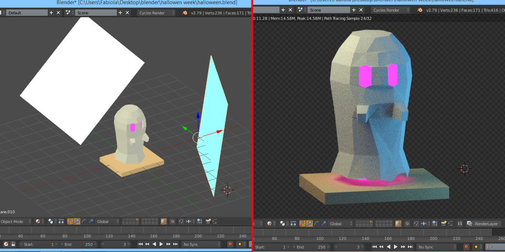Click translate manipulator arrow in right viewport header

(x=309, y=224)
